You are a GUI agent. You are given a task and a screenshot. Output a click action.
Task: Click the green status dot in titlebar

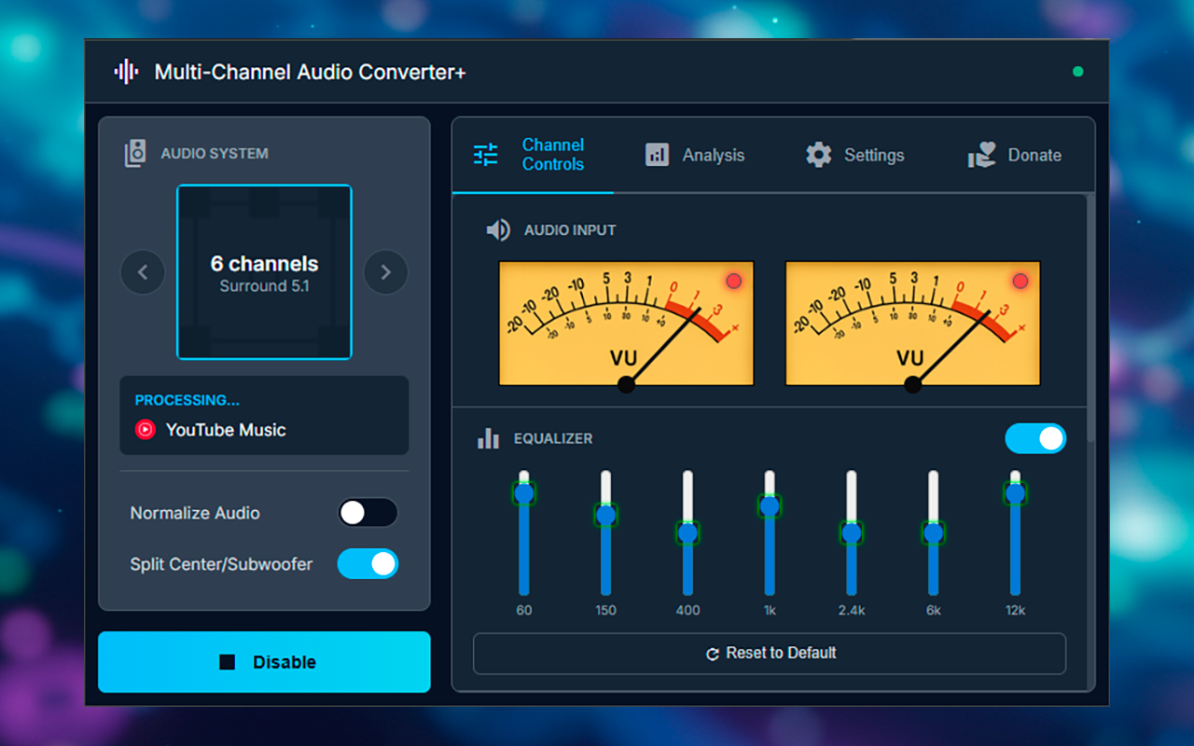click(1078, 71)
